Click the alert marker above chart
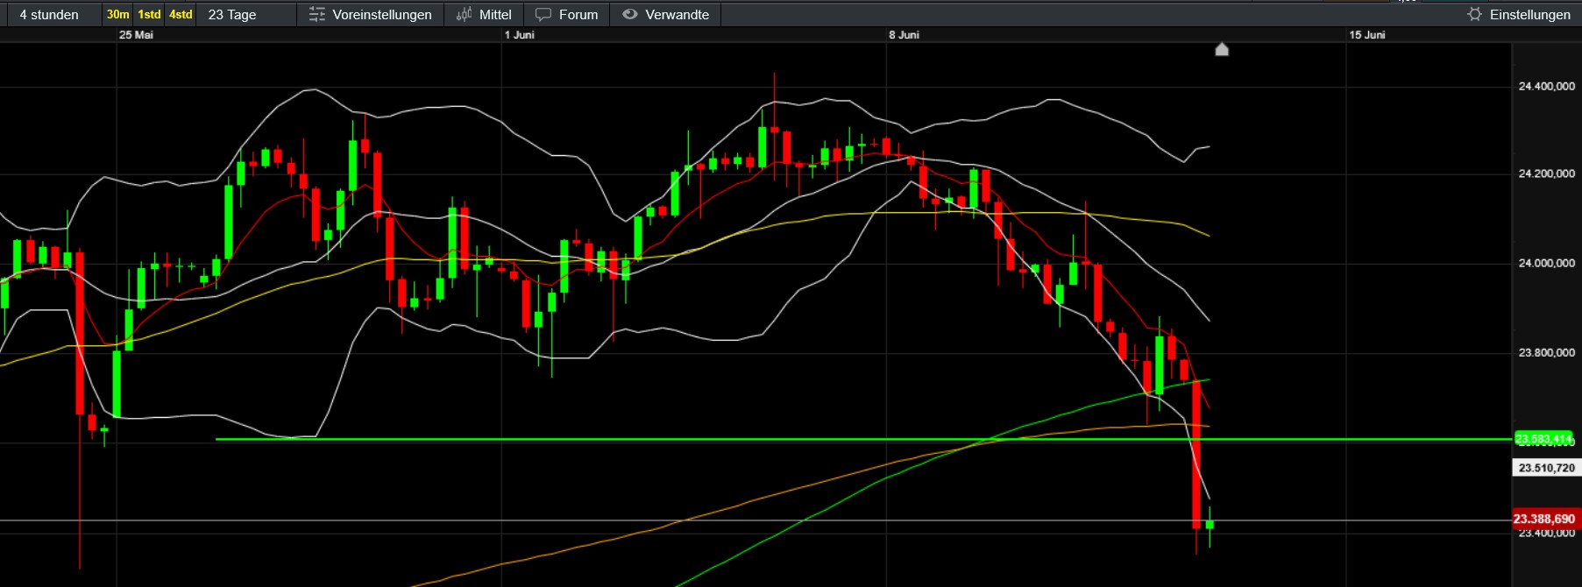The height and width of the screenshot is (587, 1582). coord(1222,50)
